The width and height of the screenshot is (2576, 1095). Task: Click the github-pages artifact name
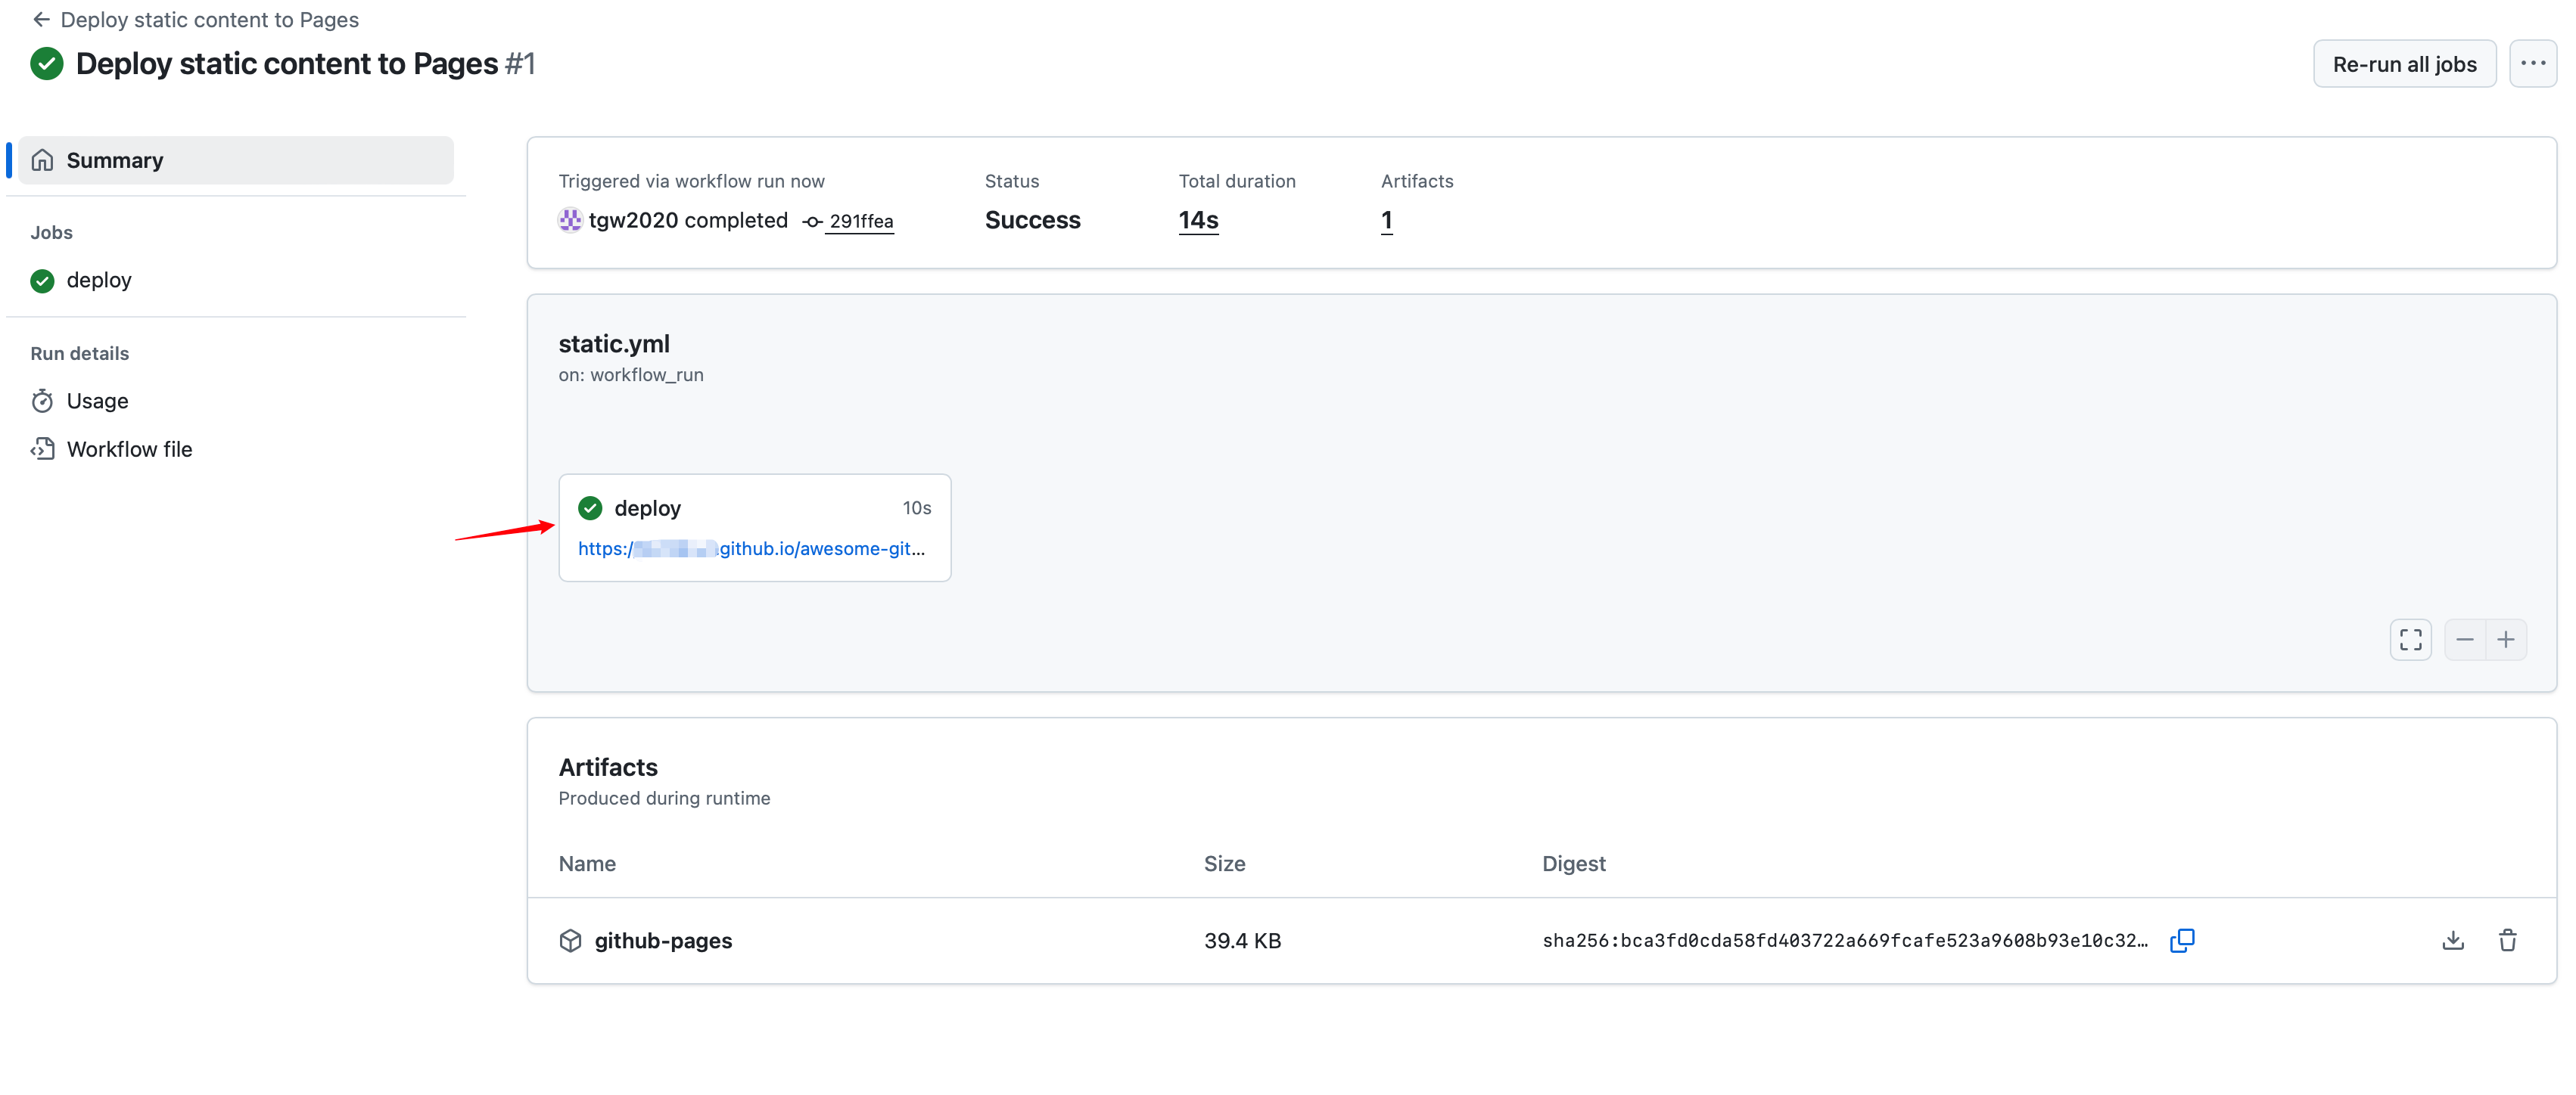tap(662, 940)
